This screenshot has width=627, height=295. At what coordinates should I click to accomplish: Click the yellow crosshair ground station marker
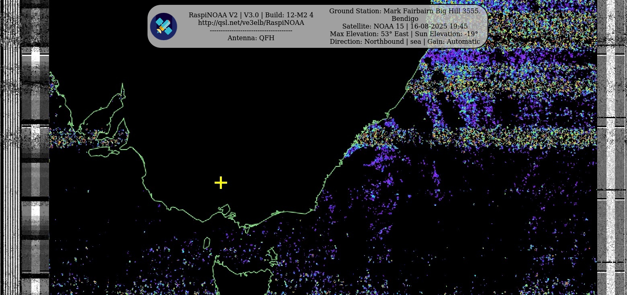pyautogui.click(x=221, y=183)
